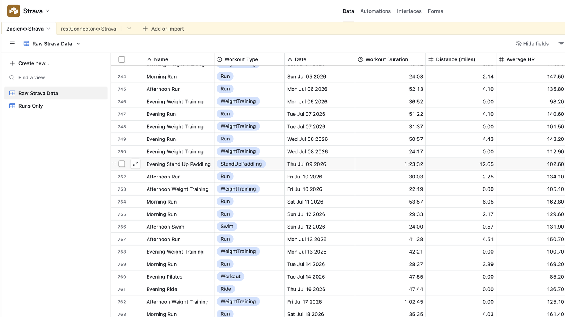Expand the Zapier<>Strava table options chevron
Image resolution: width=565 pixels, height=317 pixels.
[x=49, y=29]
